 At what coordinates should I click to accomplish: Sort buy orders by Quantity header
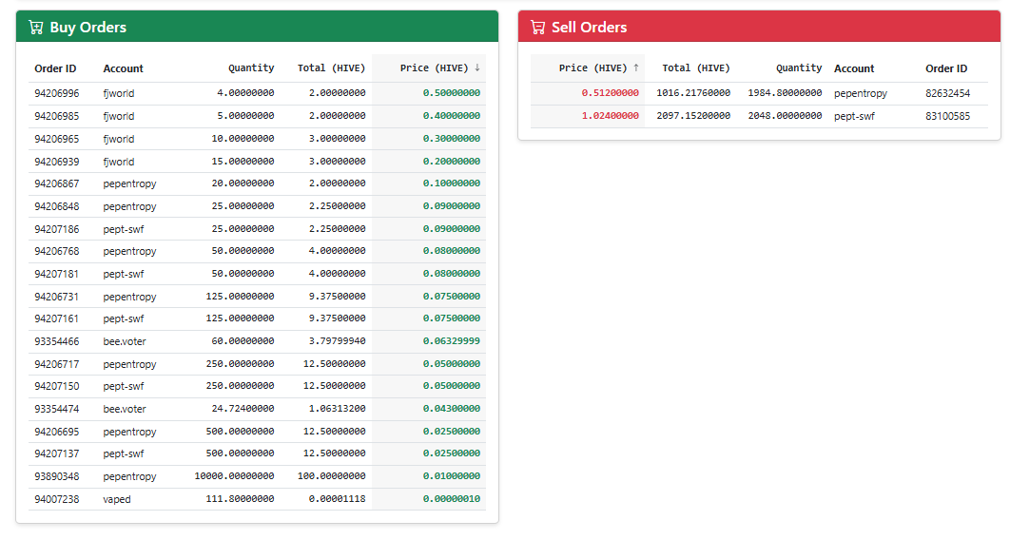click(251, 68)
